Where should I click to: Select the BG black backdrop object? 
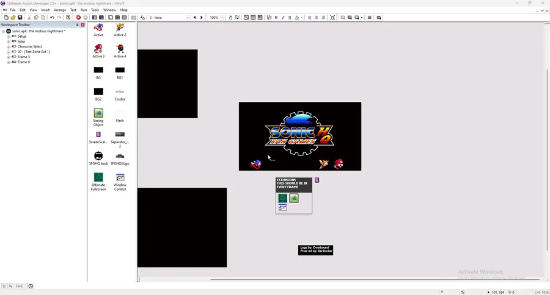(98, 70)
